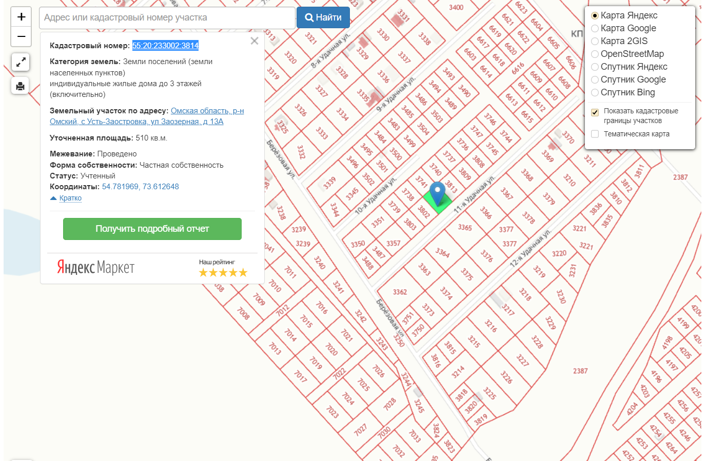This screenshot has width=707, height=461.
Task: Focus the address or cadastral number field
Action: point(167,17)
